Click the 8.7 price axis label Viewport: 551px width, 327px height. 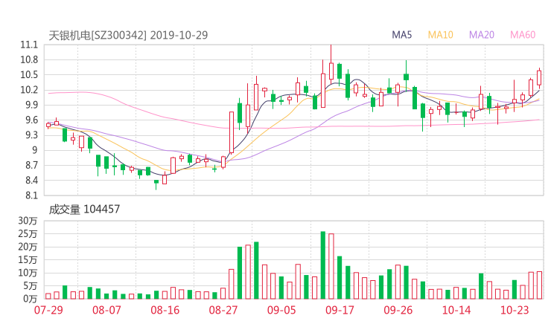(31, 165)
